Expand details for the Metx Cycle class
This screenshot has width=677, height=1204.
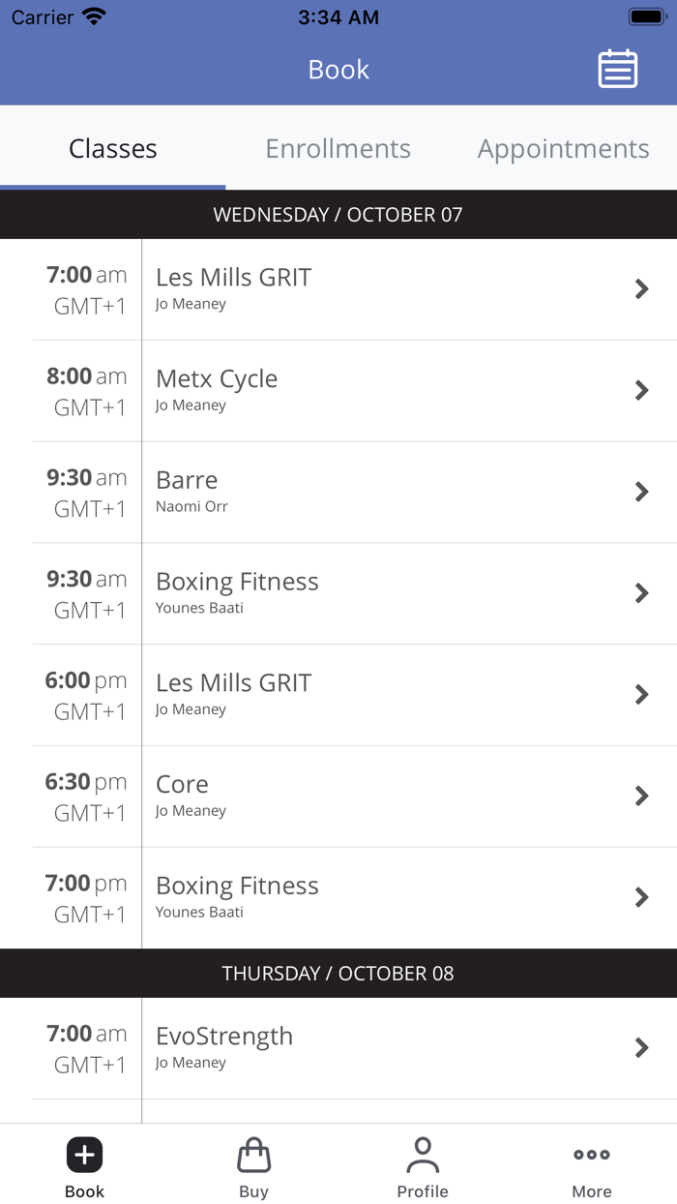[641, 390]
